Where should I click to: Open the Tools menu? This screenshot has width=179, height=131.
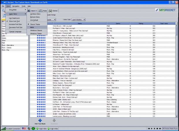tap(23, 6)
